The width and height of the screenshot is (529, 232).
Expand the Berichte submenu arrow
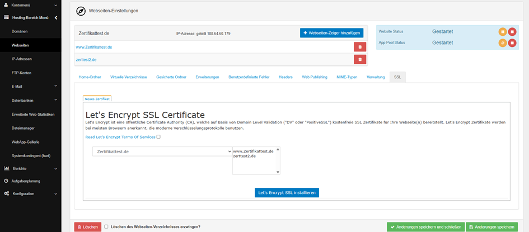tap(55, 168)
